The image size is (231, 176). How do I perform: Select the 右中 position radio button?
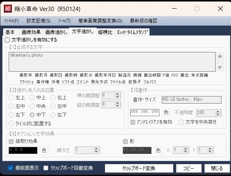point(53,106)
